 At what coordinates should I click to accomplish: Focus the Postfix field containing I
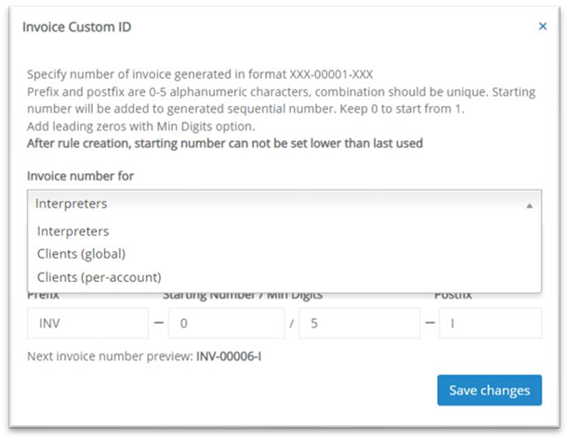pyautogui.click(x=490, y=324)
